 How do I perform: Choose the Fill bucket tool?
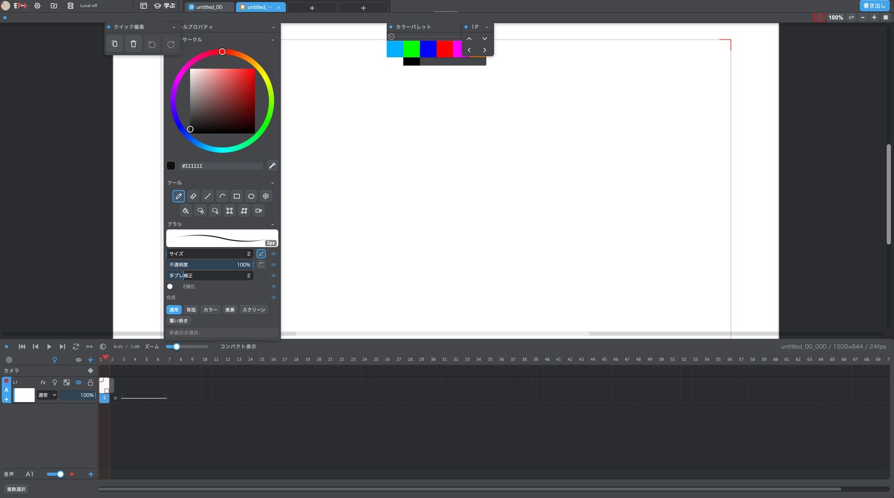click(186, 211)
